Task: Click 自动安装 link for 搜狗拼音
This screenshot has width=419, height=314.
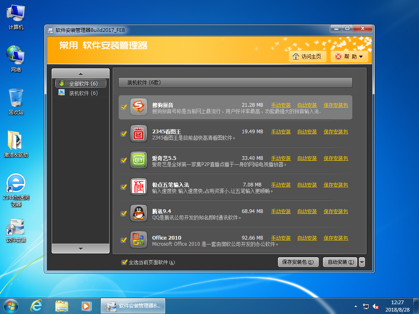Action: (307, 105)
